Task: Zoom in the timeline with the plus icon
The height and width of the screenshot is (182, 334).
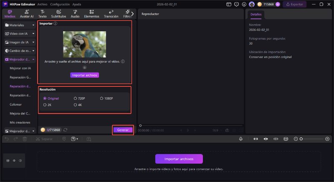Action: pyautogui.click(x=327, y=139)
